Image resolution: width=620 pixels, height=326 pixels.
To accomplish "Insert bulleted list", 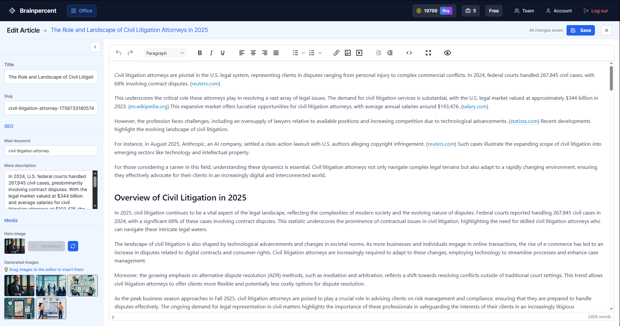I will coord(295,53).
